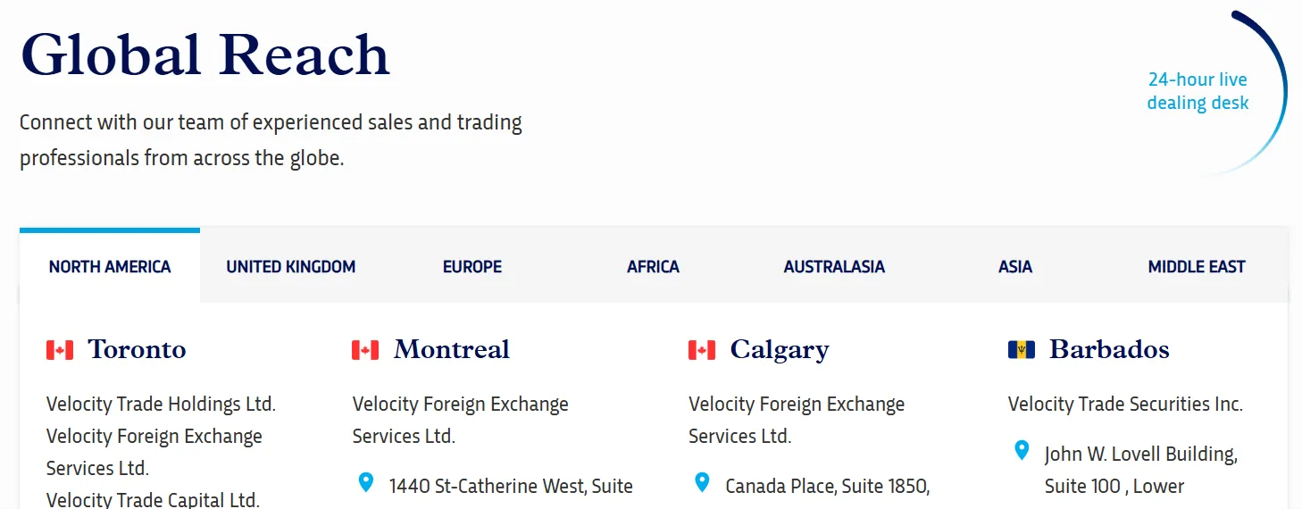Viewport: 1302px width, 509px height.
Task: Click the Calgary address location pin
Action: (x=702, y=483)
